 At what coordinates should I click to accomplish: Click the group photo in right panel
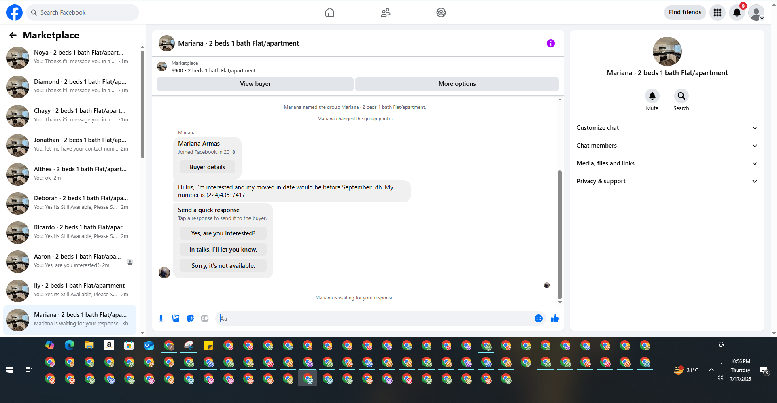click(x=667, y=51)
